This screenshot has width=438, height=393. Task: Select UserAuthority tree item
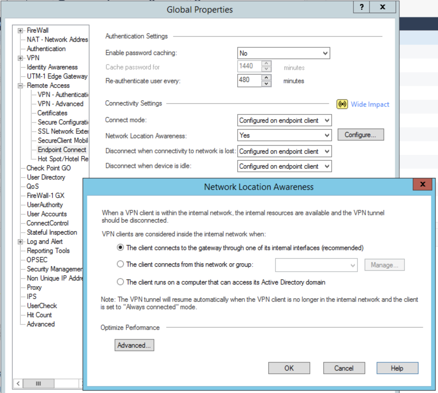coord(45,205)
